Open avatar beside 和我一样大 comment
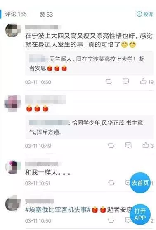This screenshot has height=230, width=156. click(13, 167)
